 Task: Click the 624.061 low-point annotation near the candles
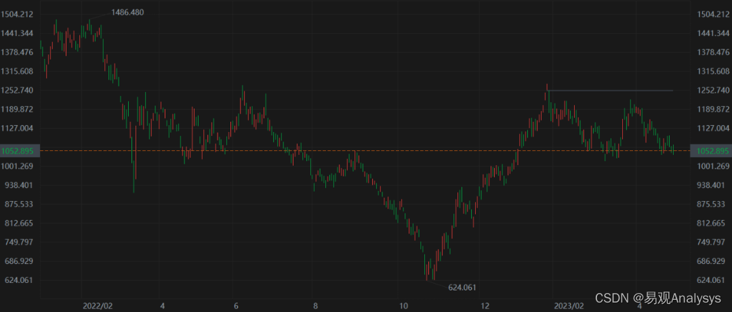point(462,287)
